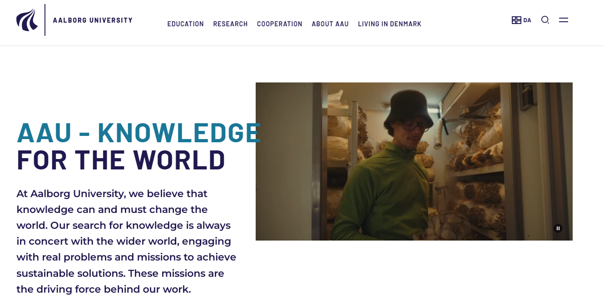Click the AAU wave logo icon

(x=27, y=20)
